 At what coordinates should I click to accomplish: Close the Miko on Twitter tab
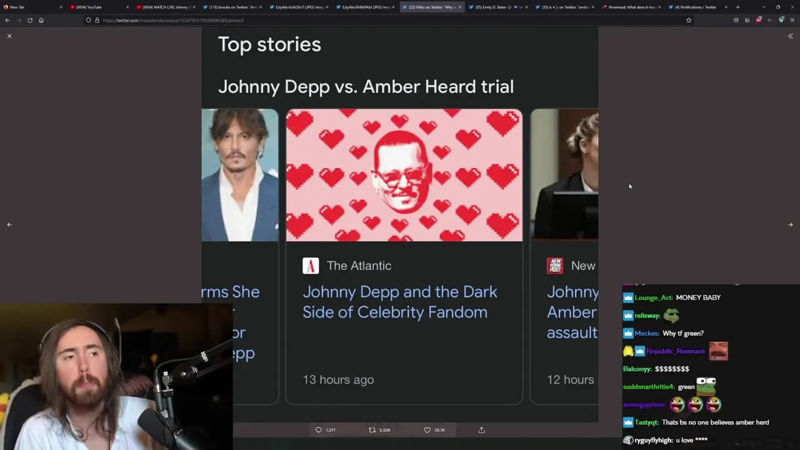(459, 7)
